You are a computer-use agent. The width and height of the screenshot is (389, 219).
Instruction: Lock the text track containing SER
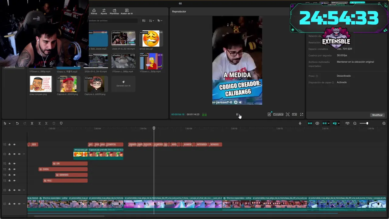[x=9, y=144]
